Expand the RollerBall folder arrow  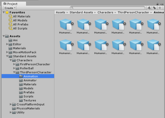pos(14,68)
